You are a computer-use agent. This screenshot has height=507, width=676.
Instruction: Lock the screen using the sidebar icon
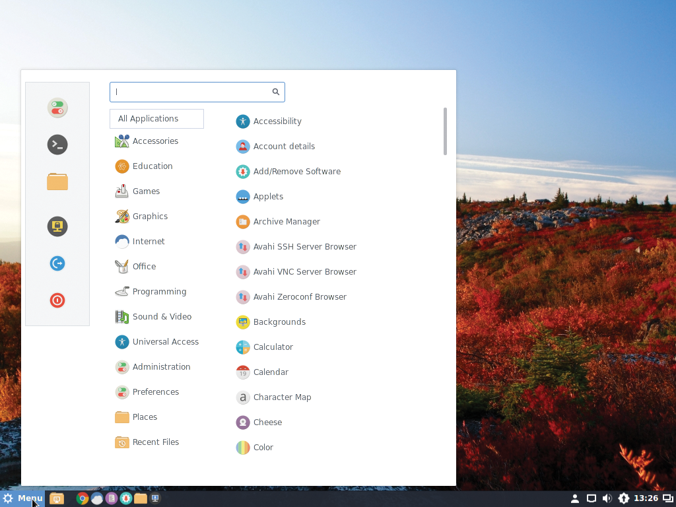57,226
